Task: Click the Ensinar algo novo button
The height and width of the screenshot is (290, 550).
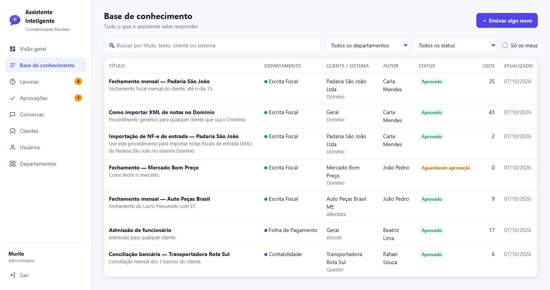Action: (x=507, y=21)
